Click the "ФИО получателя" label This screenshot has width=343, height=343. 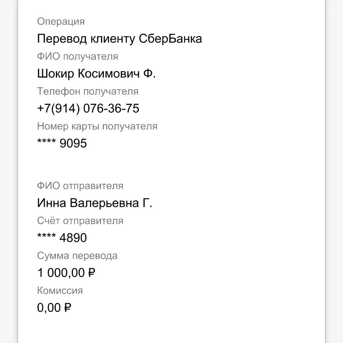[78, 57]
